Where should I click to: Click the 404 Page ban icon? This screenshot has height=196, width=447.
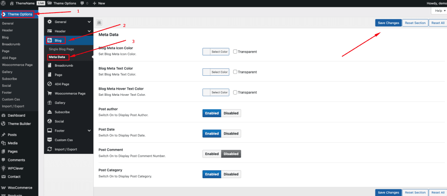50,84
